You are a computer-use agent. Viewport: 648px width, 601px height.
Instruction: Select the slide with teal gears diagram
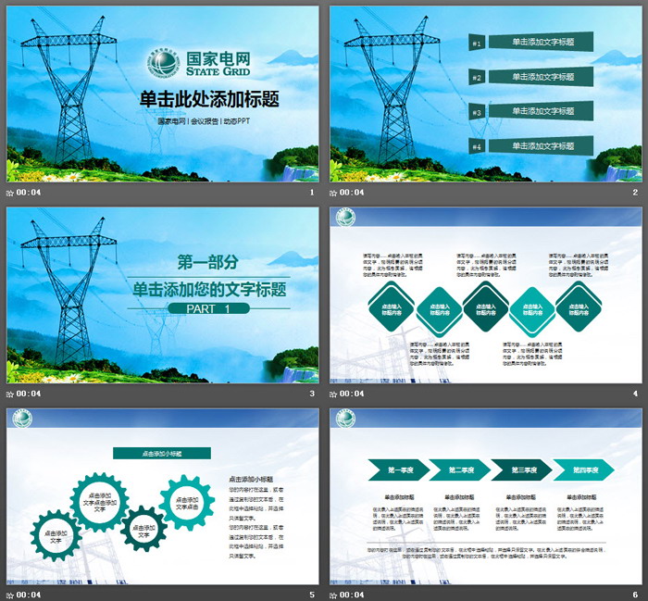162,495
